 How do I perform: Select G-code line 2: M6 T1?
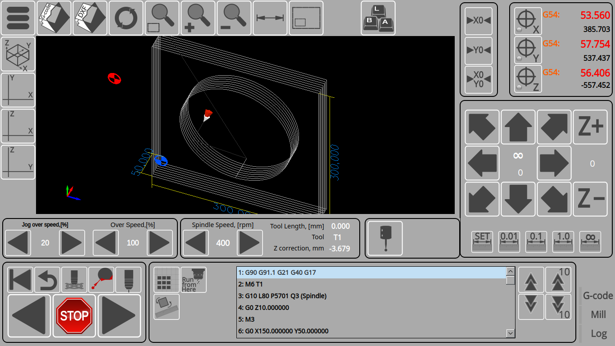point(371,284)
